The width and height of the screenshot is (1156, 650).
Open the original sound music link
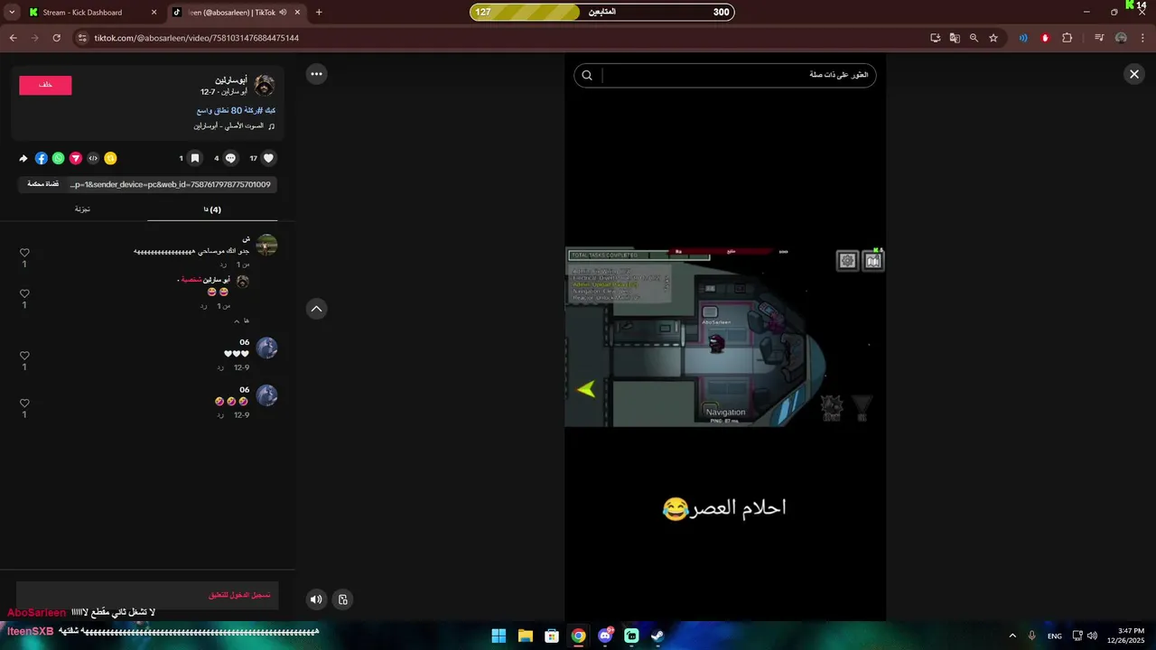click(x=234, y=125)
